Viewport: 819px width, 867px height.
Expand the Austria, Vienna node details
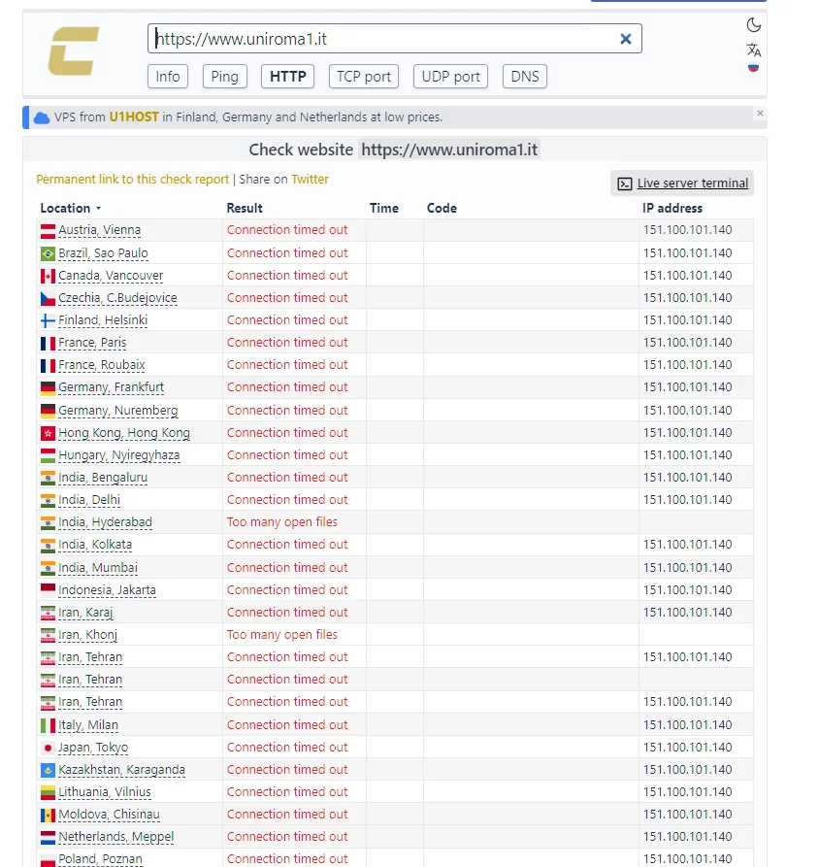99,230
